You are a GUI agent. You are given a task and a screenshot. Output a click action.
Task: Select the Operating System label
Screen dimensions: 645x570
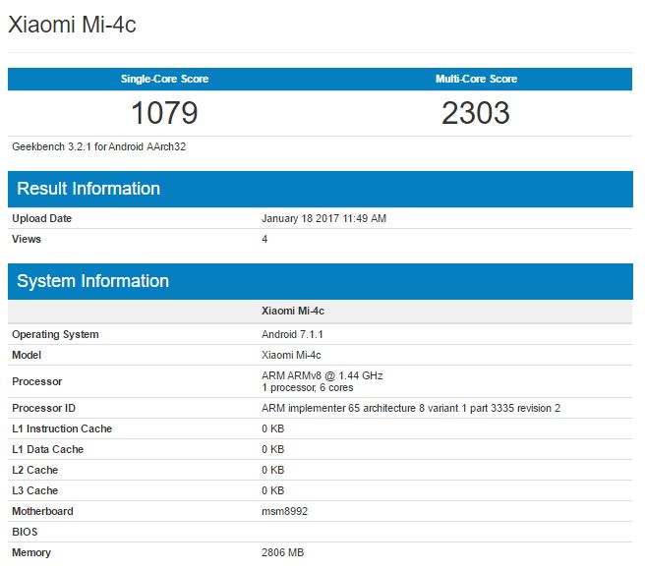click(55, 334)
